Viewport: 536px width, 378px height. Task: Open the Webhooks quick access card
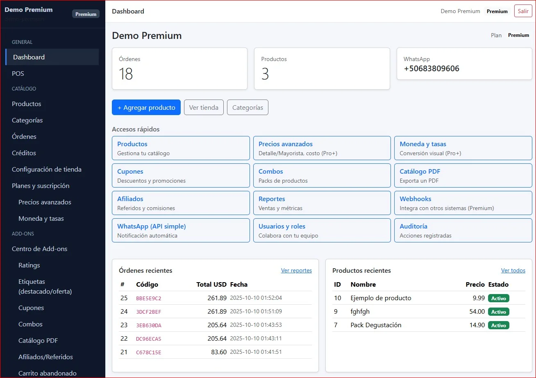[x=463, y=203]
